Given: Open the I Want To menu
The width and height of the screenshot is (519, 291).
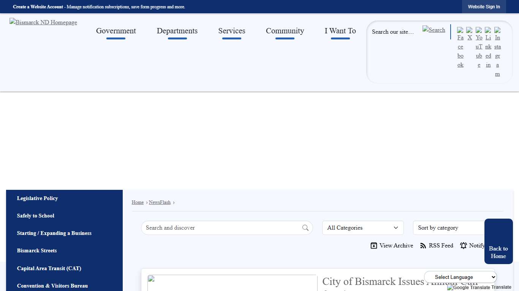Looking at the screenshot, I should pos(340,31).
